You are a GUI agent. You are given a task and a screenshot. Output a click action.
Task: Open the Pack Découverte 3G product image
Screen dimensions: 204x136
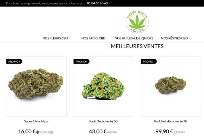pyautogui.click(x=104, y=87)
